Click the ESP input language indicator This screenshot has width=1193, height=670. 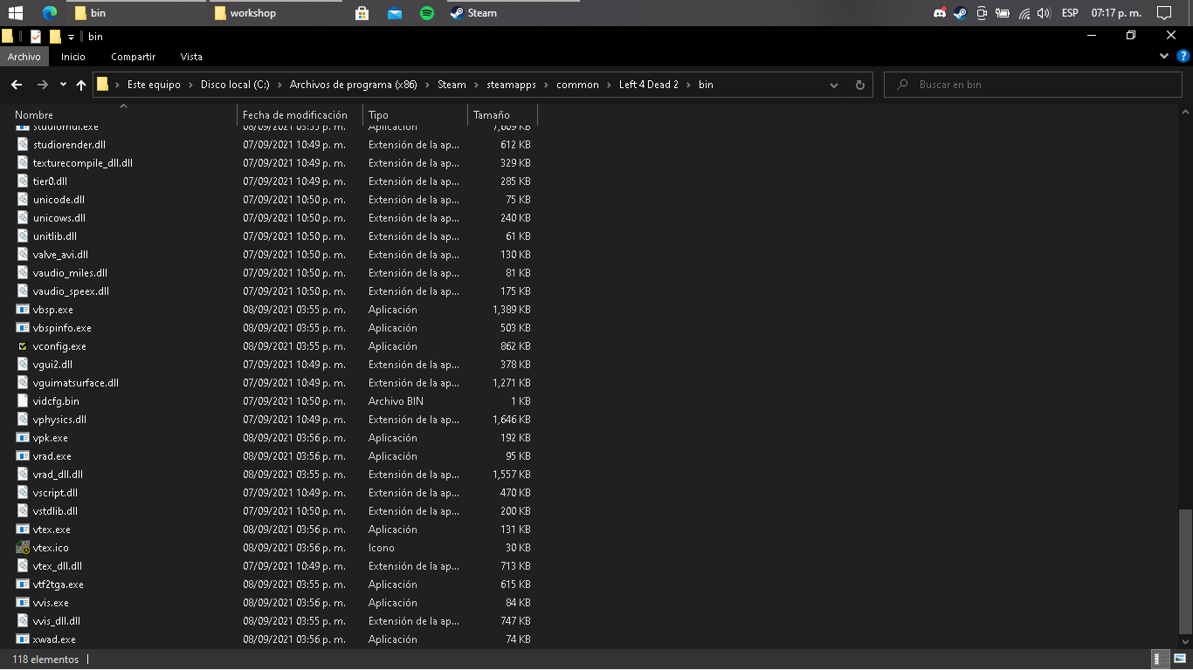tap(1070, 13)
